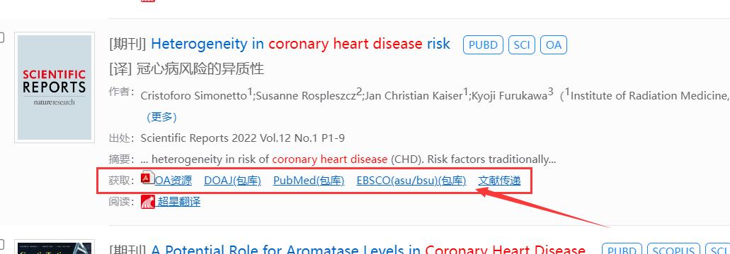
Task: Open the 超星翻译 reading link
Action: click(178, 201)
